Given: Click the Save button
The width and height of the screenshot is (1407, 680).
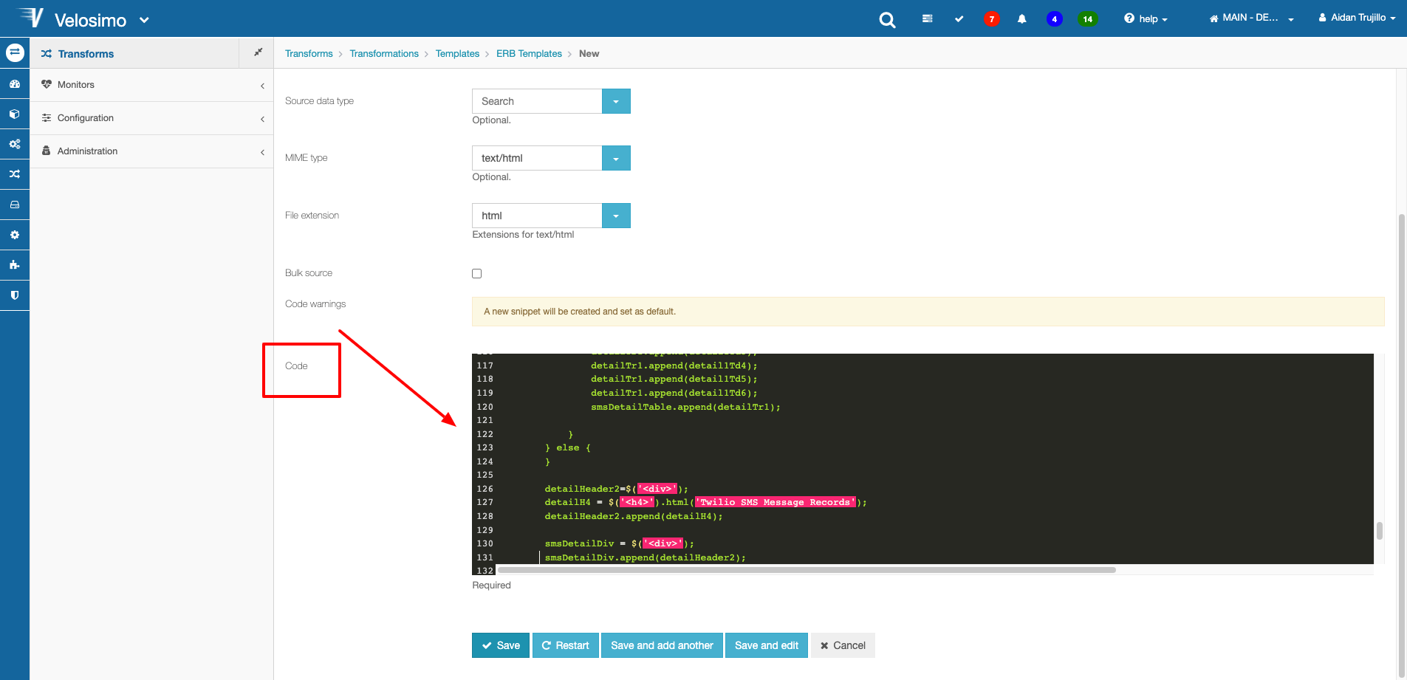Looking at the screenshot, I should [x=501, y=645].
